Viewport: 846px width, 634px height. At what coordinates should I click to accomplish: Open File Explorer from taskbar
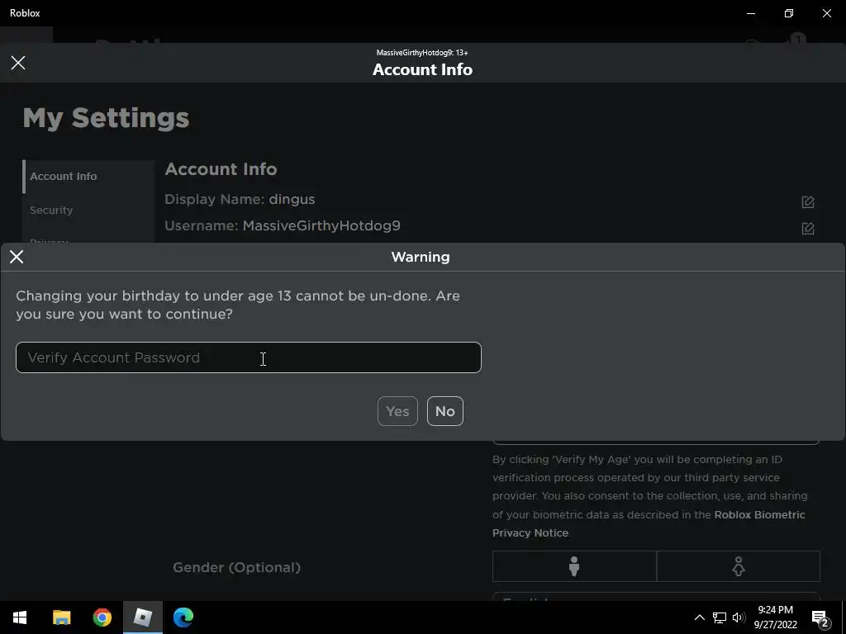(x=61, y=617)
